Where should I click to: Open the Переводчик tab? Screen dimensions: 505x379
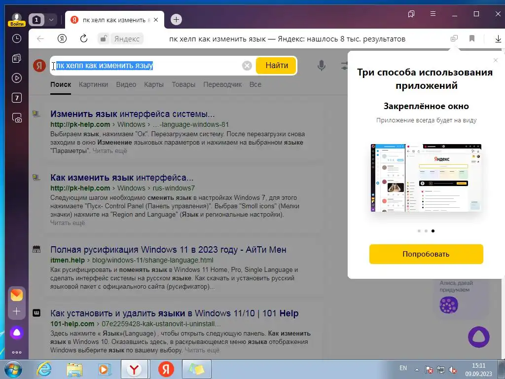(x=222, y=84)
